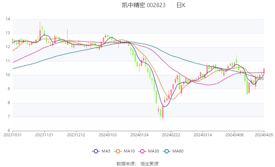Image resolution: width=275 pixels, height=167 pixels.
Task: Click the 6 price axis label
Action: pyautogui.click(x=9, y=130)
